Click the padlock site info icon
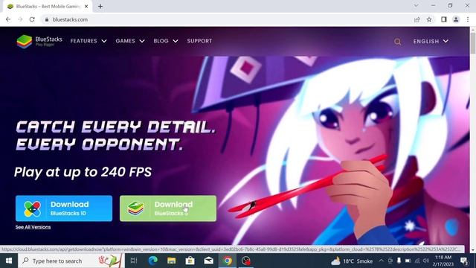Screen dimensions: 476x268 (46, 19)
